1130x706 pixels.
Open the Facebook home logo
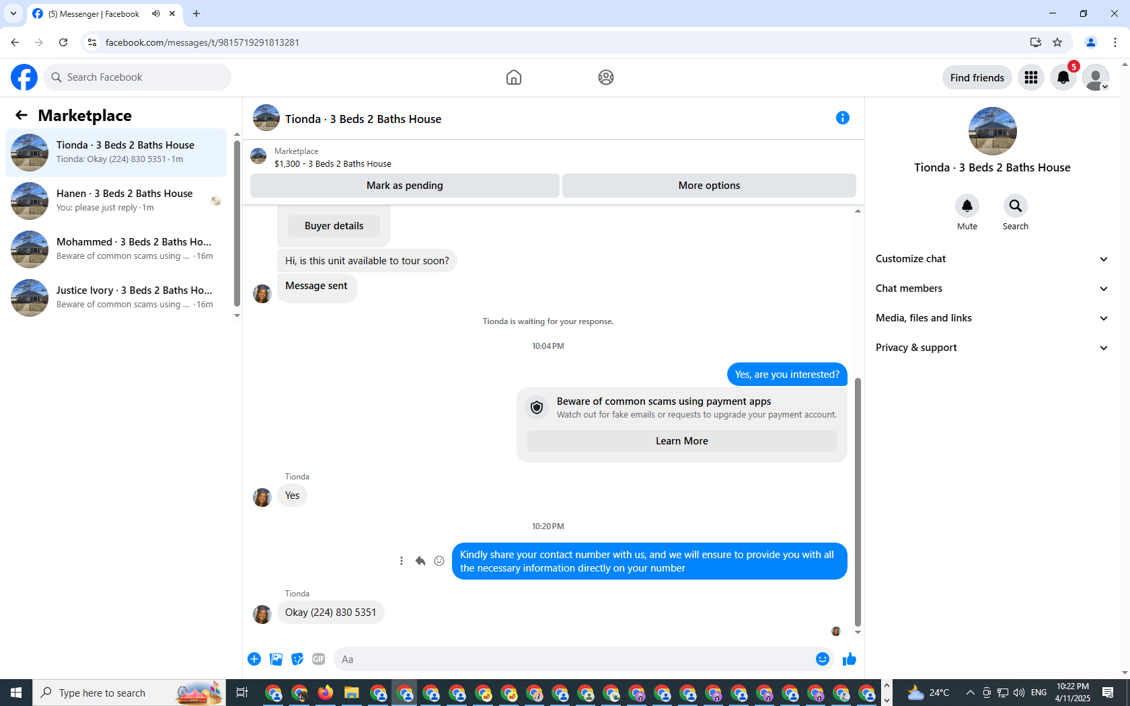24,77
